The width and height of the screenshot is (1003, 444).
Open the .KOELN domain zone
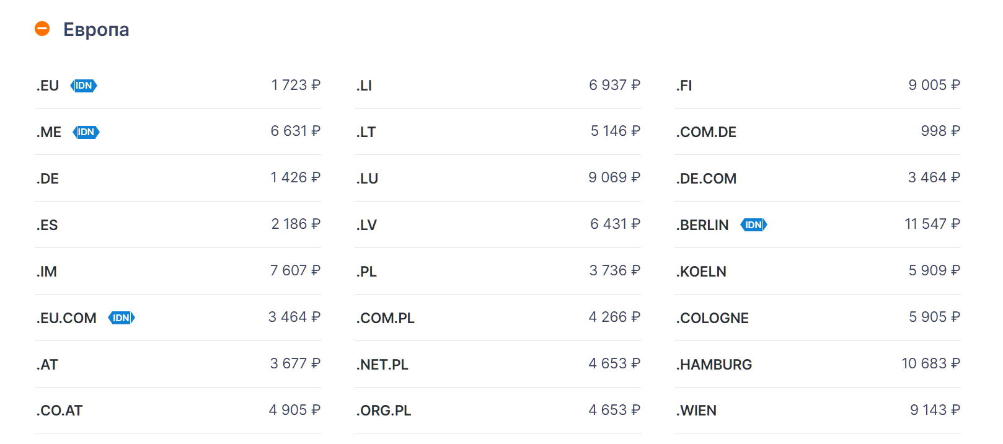coord(818,271)
